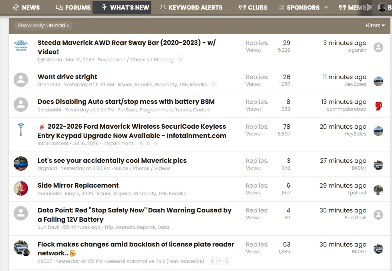This screenshot has width=392, height=271.
Task: Open the SPONSORS nav item
Action: 299,8
